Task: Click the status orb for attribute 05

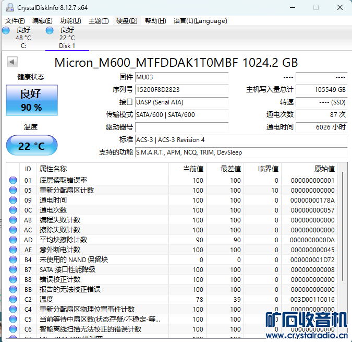Action: [x=13, y=190]
